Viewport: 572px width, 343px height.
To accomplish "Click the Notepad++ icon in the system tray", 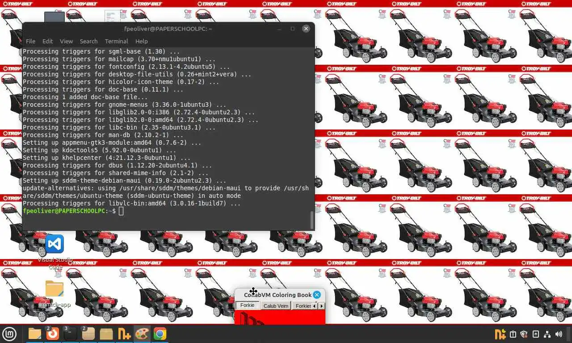I will [500, 334].
